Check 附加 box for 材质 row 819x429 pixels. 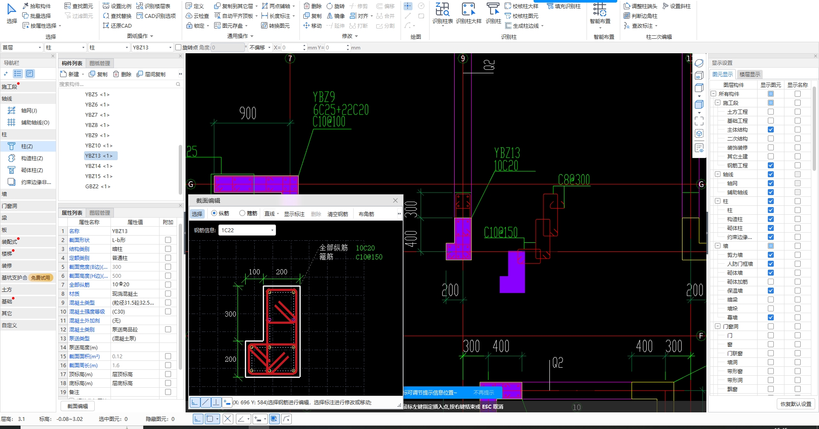click(x=168, y=294)
